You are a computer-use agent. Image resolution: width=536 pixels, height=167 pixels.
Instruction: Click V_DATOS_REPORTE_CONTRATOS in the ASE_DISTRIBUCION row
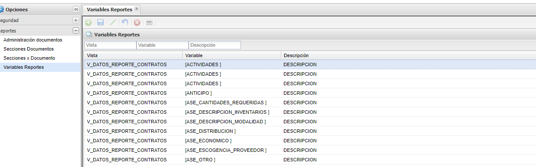(127, 131)
